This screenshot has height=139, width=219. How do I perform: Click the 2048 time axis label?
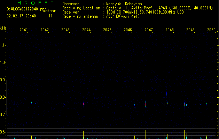pyautogui.click(x=170, y=30)
